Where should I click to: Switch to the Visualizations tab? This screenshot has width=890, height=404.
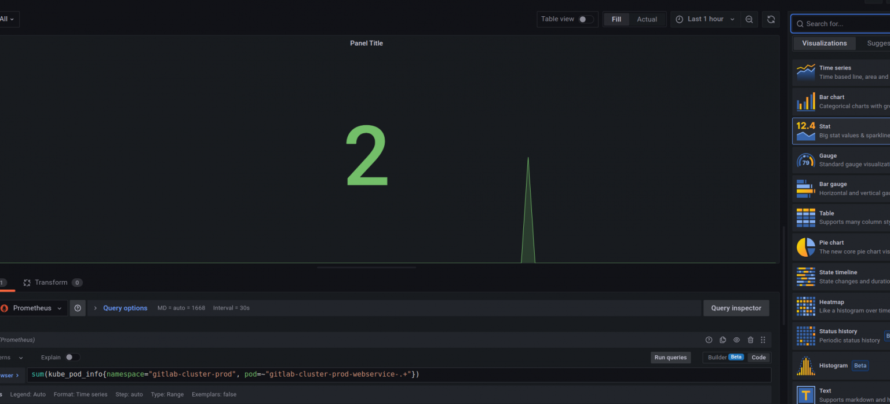click(824, 43)
